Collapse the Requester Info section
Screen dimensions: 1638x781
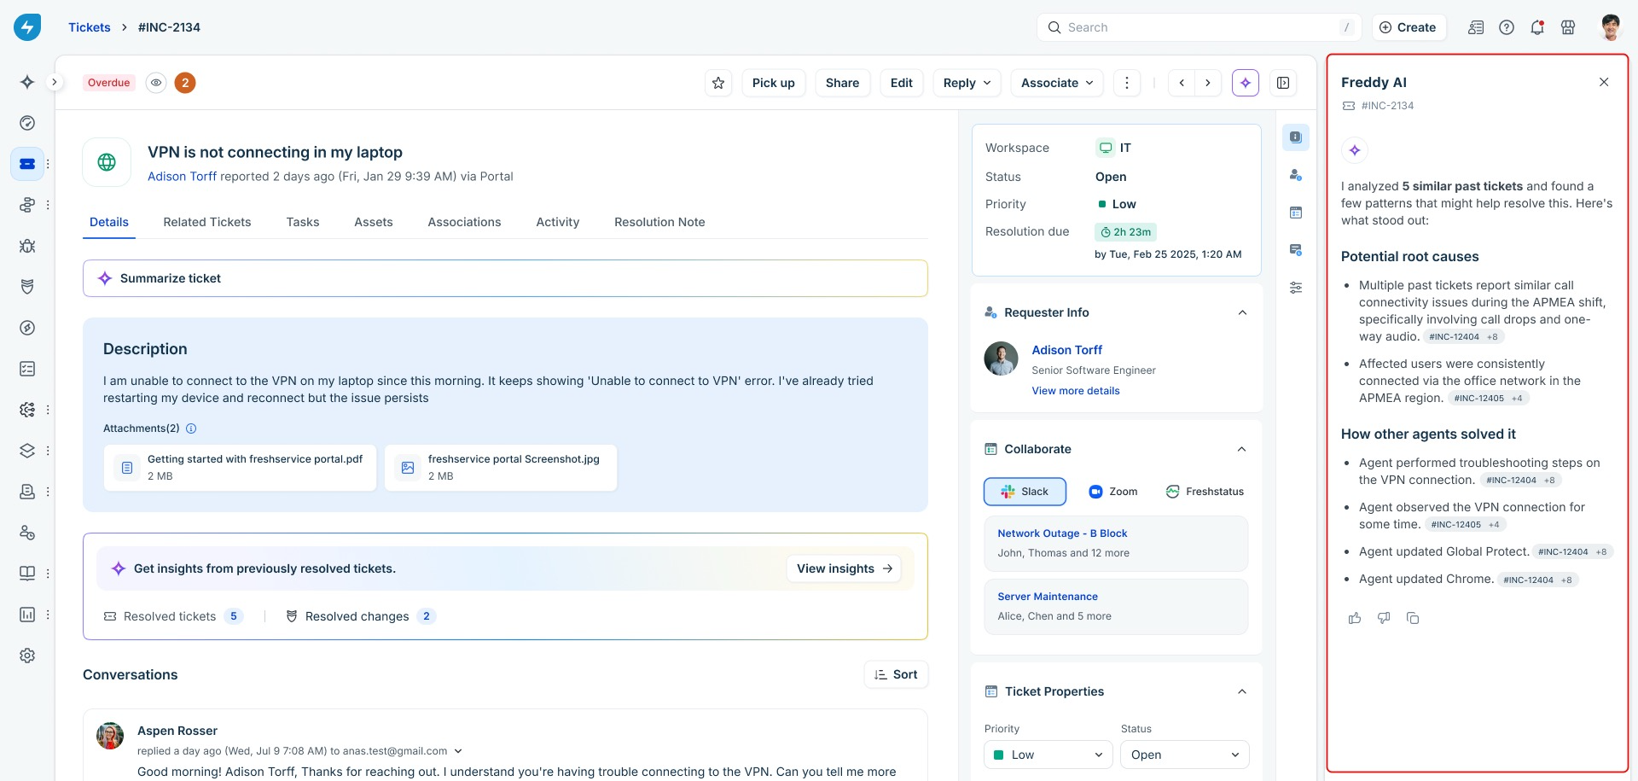(1242, 312)
